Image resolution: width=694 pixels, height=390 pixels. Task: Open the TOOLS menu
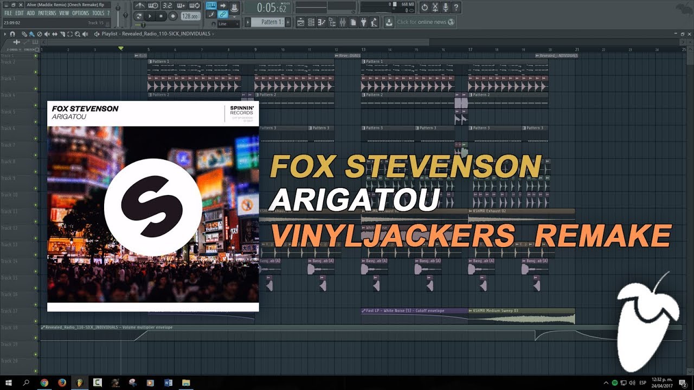tap(98, 13)
